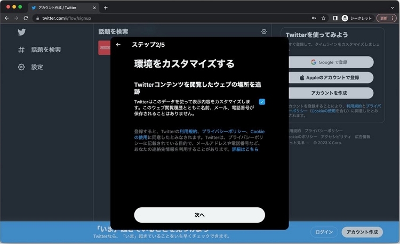This screenshot has width=400, height=244.
Task: Open the プライバシーポリシー link in dialog
Action: point(223,132)
